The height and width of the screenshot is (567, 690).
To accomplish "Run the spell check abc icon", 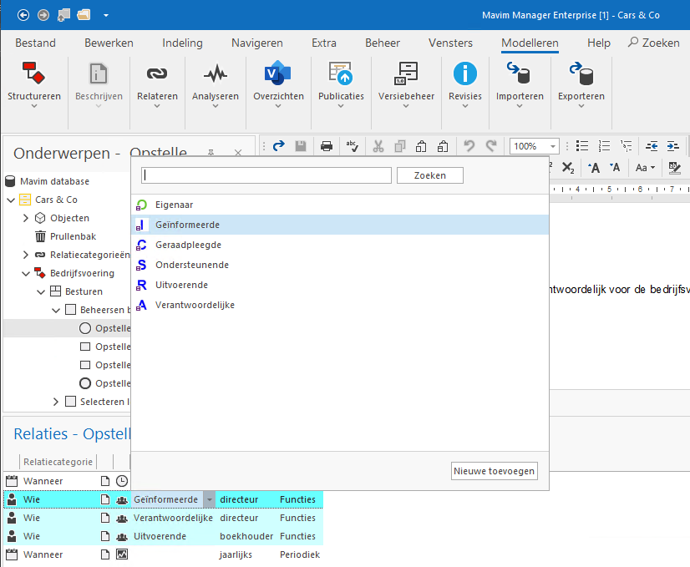I will 353,146.
